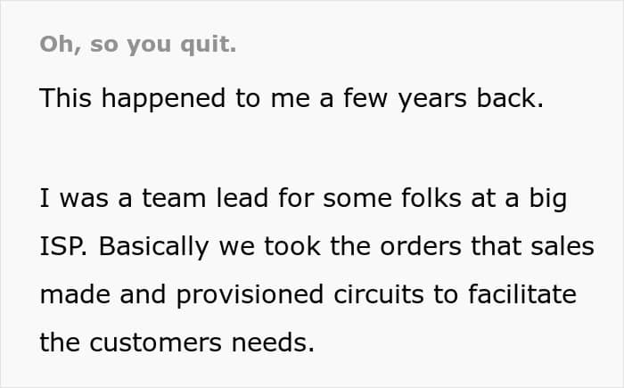624x388 pixels.
Task: Click the word "big" before ISP
Action: point(547,198)
